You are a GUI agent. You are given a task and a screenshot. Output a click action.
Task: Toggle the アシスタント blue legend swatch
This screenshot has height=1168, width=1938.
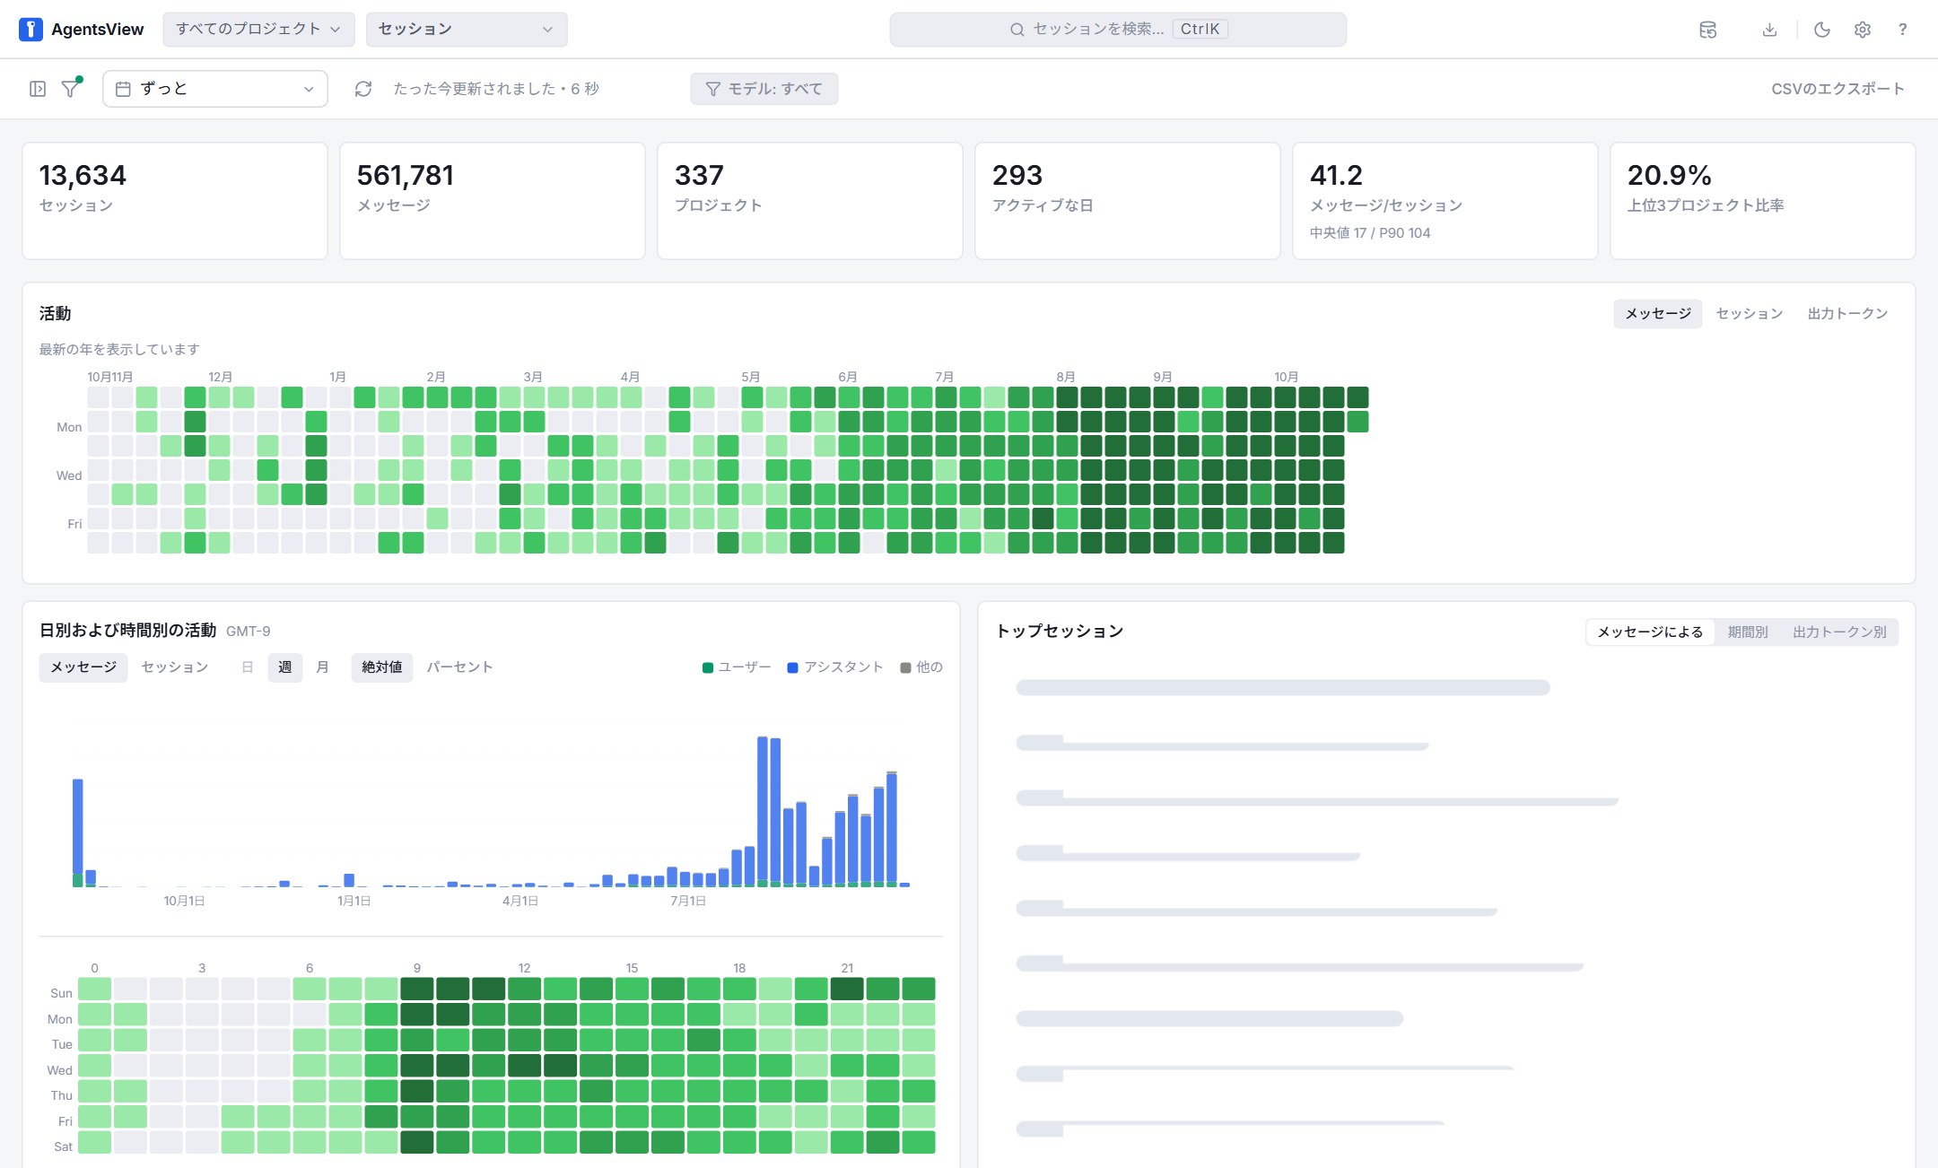[792, 667]
